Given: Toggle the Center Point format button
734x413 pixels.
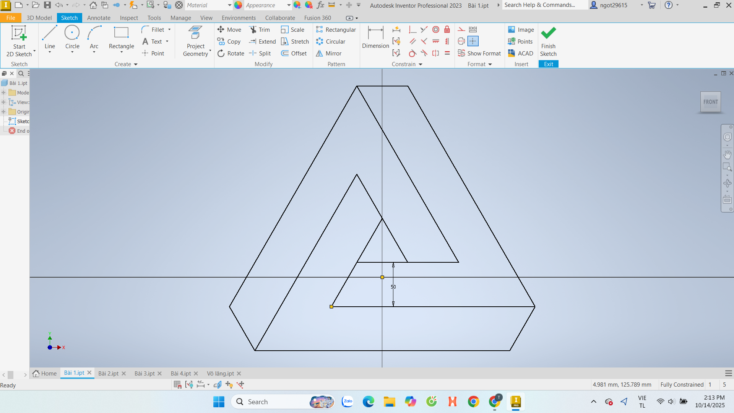Looking at the screenshot, I should click(x=473, y=41).
